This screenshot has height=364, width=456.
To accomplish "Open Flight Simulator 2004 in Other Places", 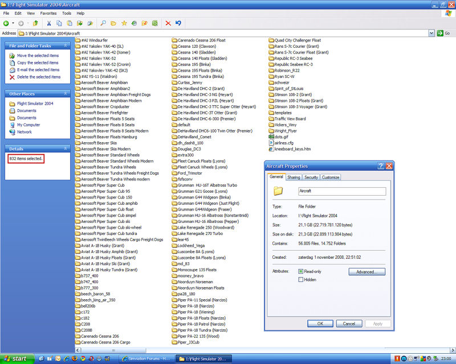I will click(35, 104).
